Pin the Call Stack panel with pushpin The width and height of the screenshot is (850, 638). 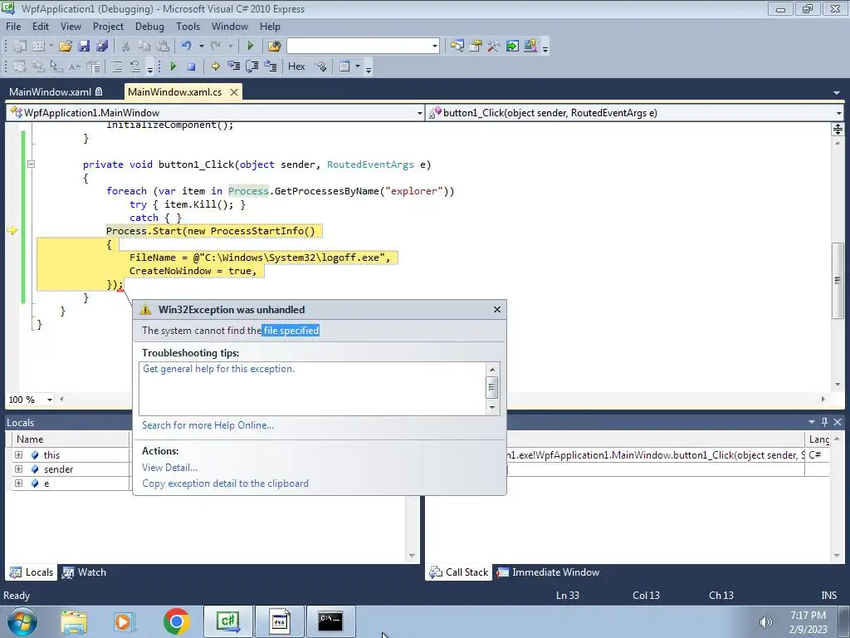click(824, 421)
